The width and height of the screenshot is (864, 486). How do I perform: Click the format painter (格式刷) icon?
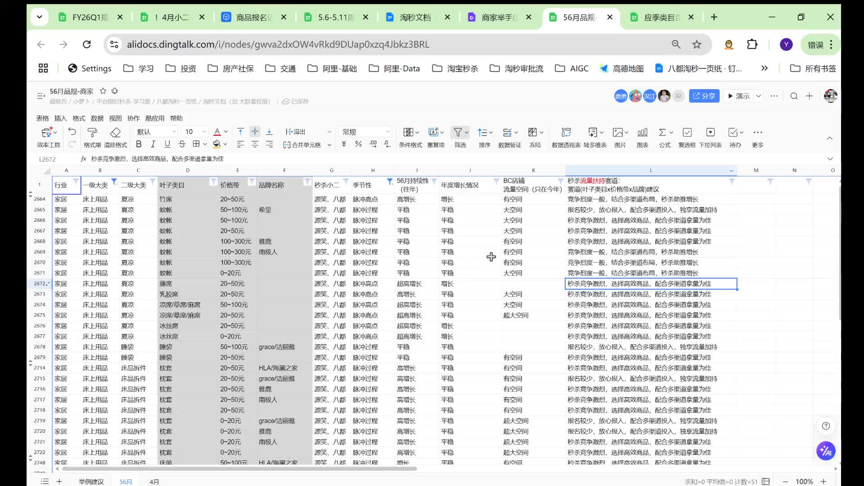pos(92,133)
